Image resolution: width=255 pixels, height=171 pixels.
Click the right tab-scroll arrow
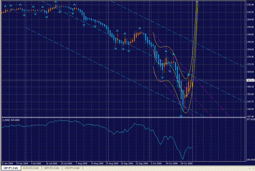253,168
